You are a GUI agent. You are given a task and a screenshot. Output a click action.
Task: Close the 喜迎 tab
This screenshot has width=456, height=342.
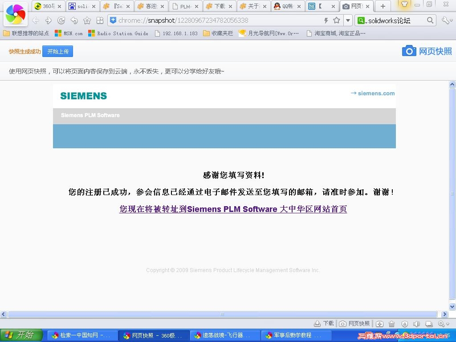[162, 6]
